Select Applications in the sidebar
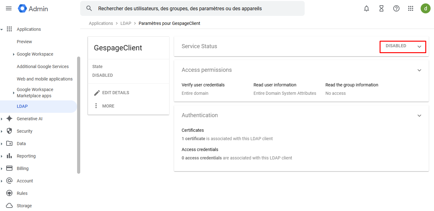Screen dimensions: 434x211 (29, 29)
